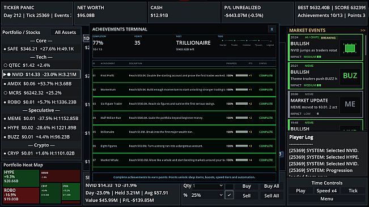Click Play in Time Controls
This screenshot has width=369, height=207.
[x=300, y=191]
